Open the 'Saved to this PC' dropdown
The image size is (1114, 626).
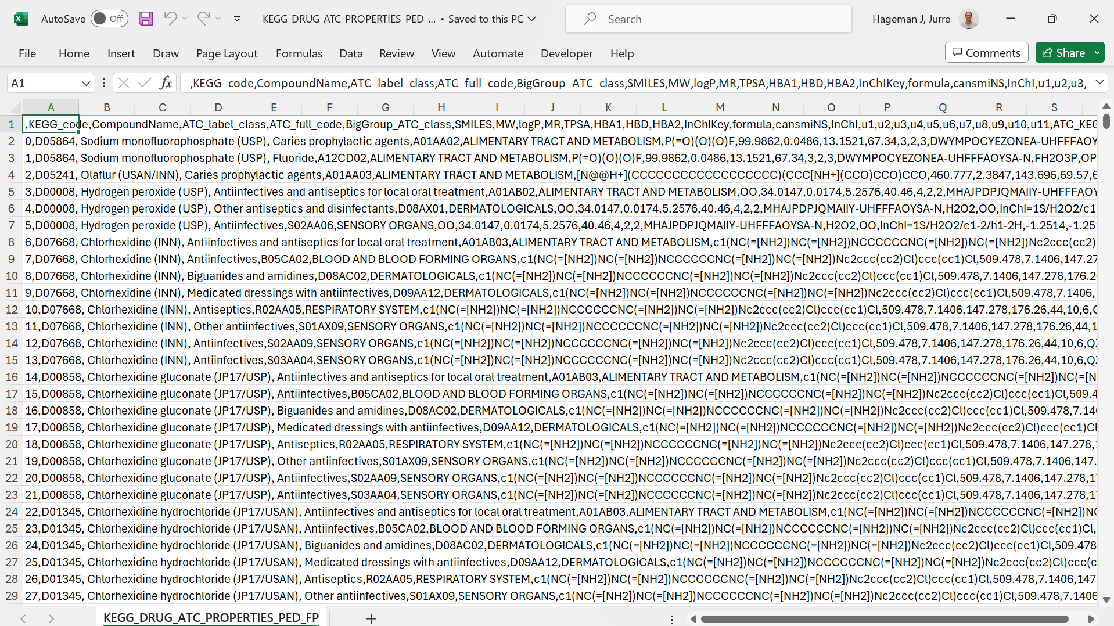coord(531,19)
